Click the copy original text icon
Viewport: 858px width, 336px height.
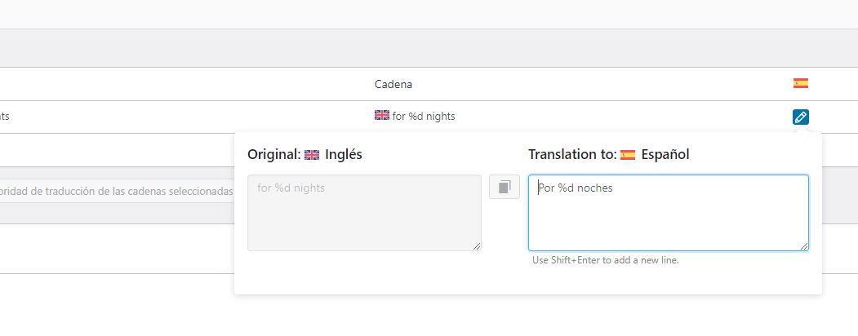505,187
